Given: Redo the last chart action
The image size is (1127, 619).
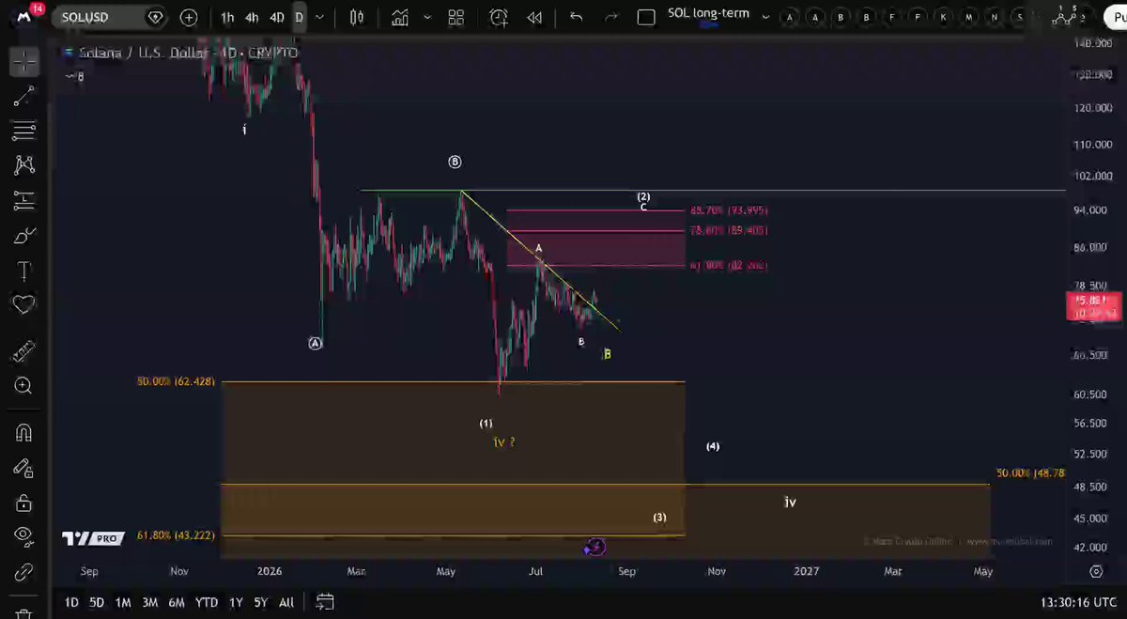Looking at the screenshot, I should 611,17.
